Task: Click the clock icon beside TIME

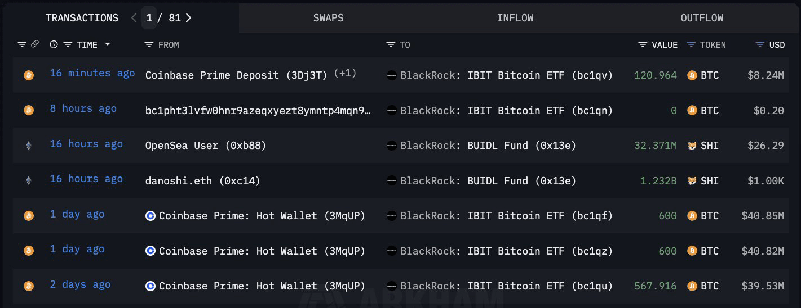Action: point(54,45)
